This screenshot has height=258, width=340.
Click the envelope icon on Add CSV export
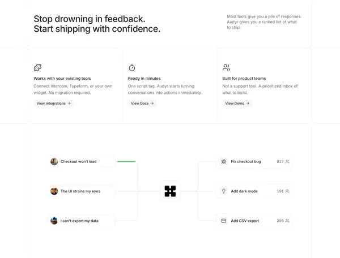coord(224,221)
